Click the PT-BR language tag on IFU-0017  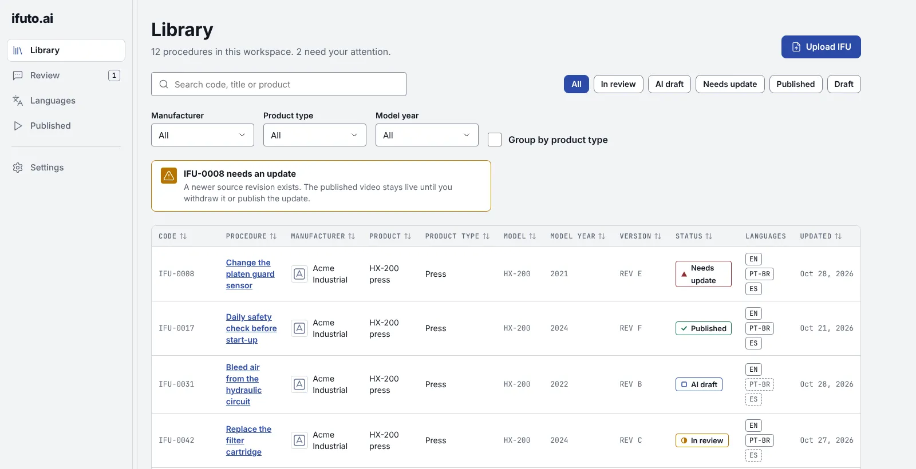click(x=760, y=328)
